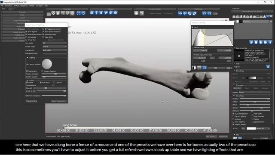275x155 pixels.
Task: Enable Deepen shadows option
Action: (42, 71)
